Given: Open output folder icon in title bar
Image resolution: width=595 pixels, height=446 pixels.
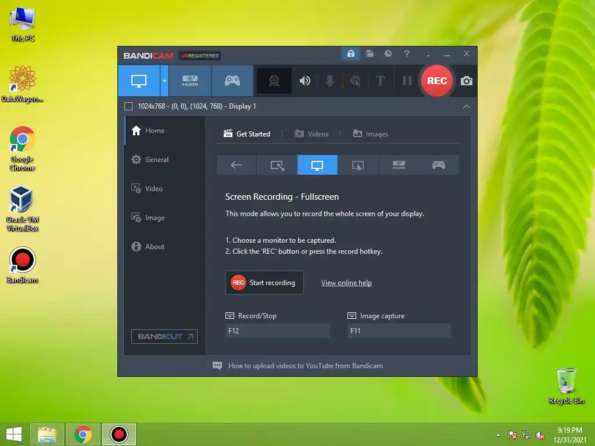Looking at the screenshot, I should pyautogui.click(x=370, y=54).
